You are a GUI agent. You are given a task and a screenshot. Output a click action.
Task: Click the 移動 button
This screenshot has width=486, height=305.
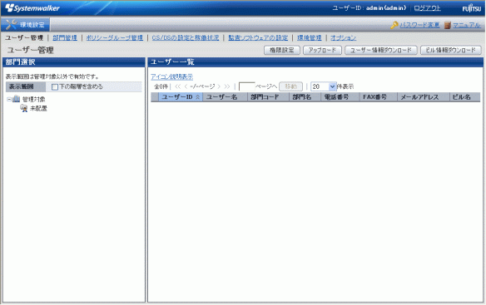coord(290,86)
